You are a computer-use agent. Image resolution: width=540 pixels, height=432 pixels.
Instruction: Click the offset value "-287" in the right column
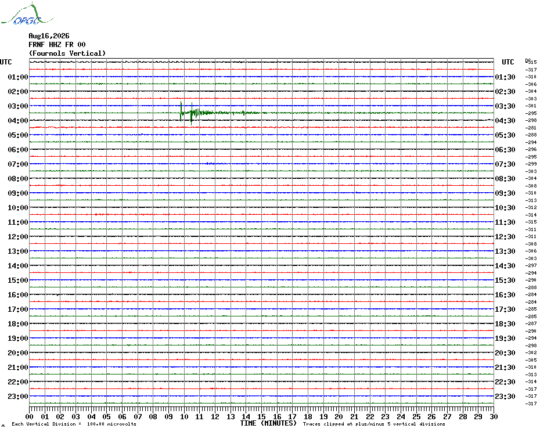tap(531, 323)
